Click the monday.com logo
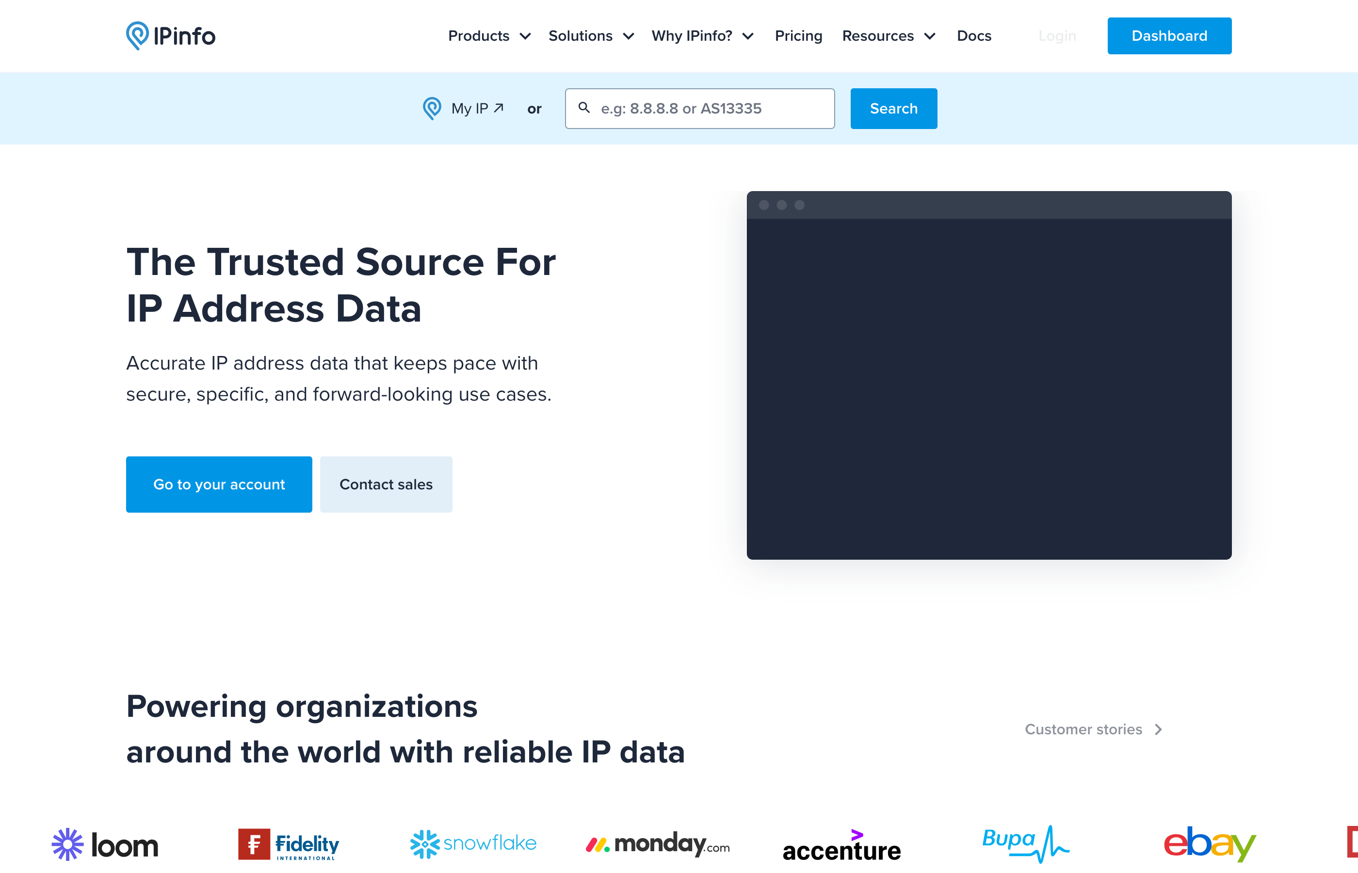The width and height of the screenshot is (1358, 873). (x=658, y=844)
